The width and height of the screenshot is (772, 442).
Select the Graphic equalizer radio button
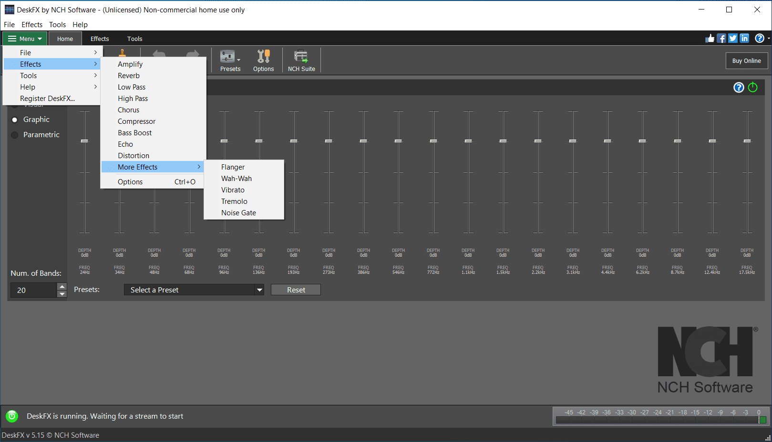(15, 120)
